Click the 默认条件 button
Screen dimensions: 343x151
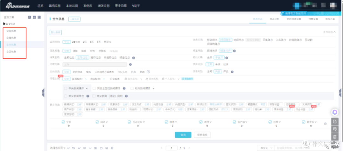coord(56,32)
